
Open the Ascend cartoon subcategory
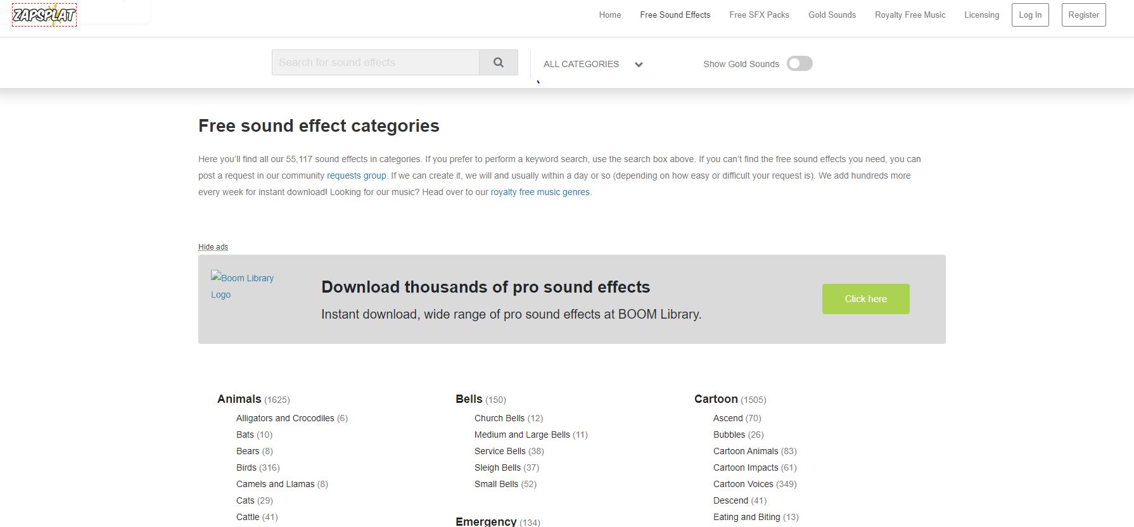coord(728,418)
